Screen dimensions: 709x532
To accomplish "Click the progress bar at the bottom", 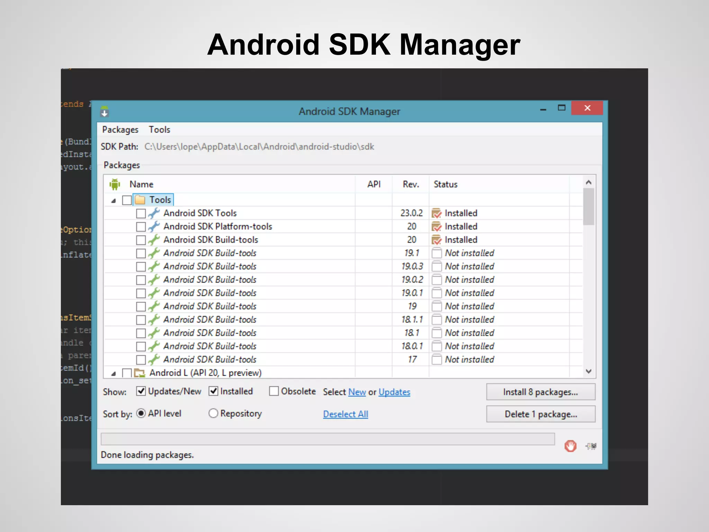I will point(327,439).
